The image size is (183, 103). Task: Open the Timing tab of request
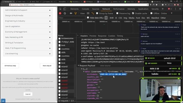pyautogui.click(x=120, y=36)
